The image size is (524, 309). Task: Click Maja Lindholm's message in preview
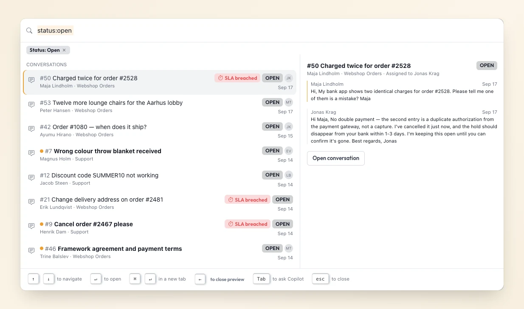(402, 91)
